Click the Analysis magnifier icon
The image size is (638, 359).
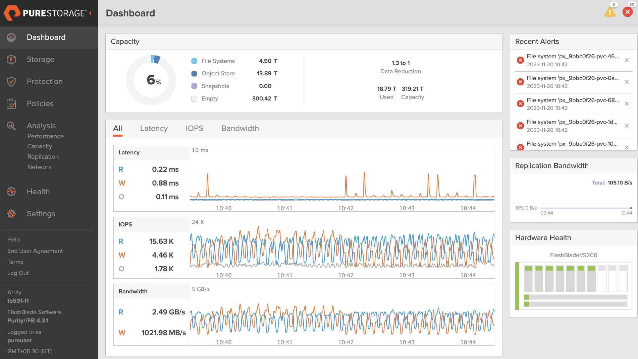click(x=11, y=126)
